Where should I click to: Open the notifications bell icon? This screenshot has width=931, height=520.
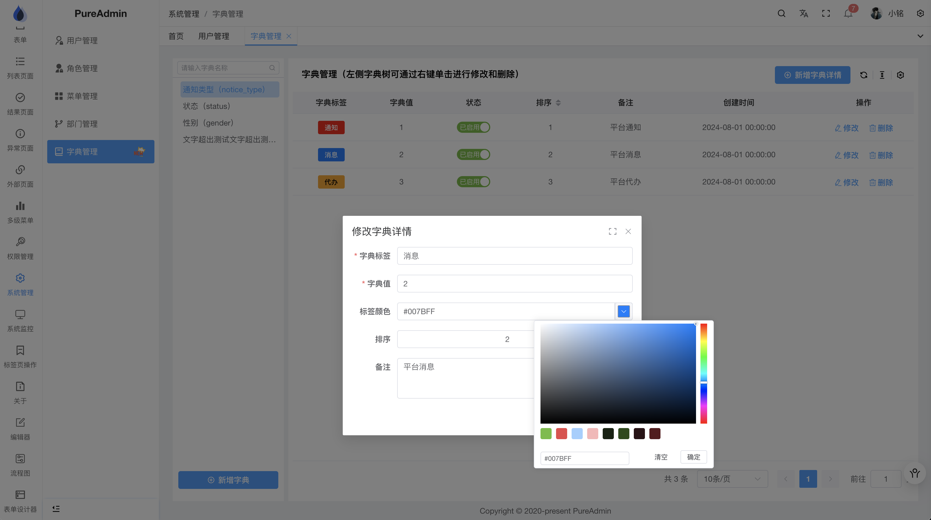[848, 13]
